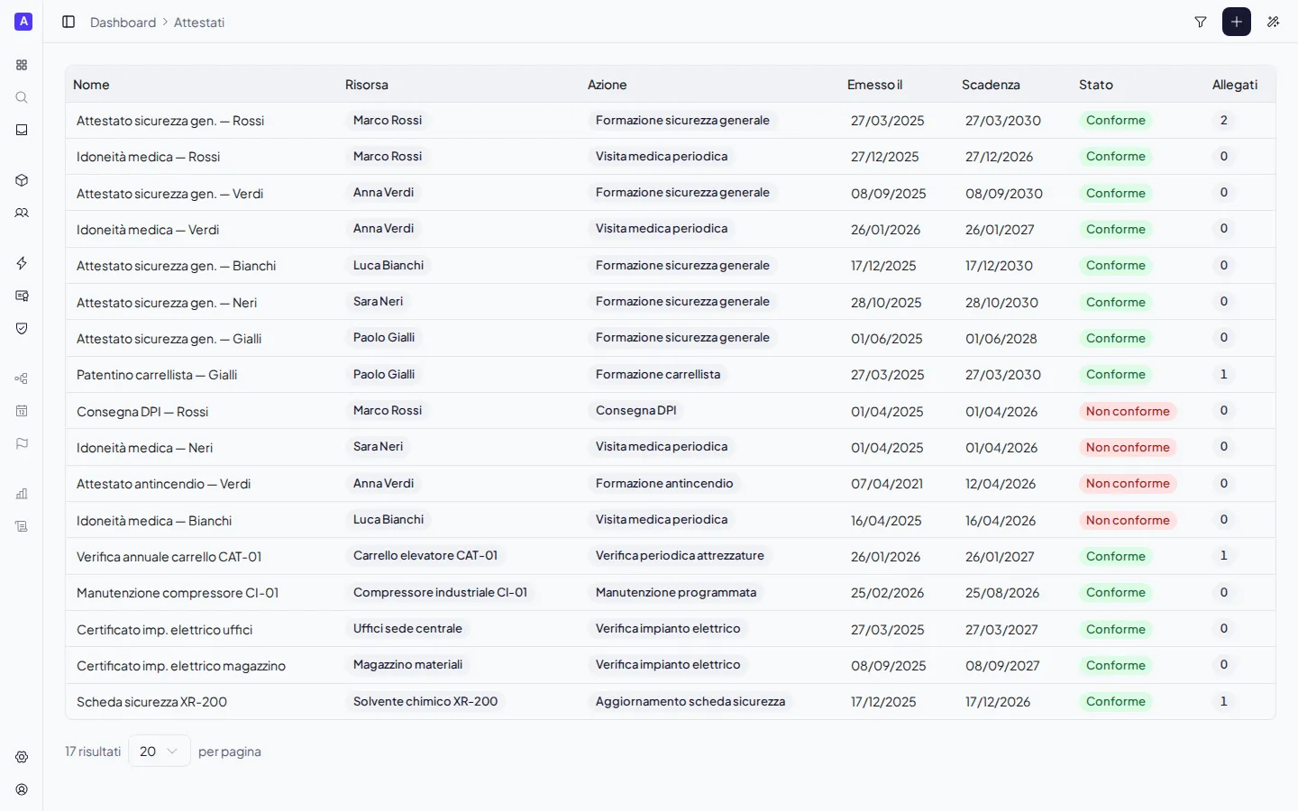Go to Dashboard breadcrumb link

coord(123,23)
